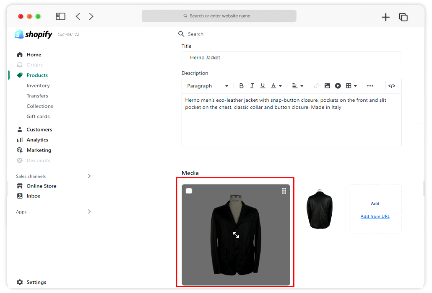The image size is (432, 293).
Task: Show the tab overview icon
Action: pyautogui.click(x=403, y=17)
